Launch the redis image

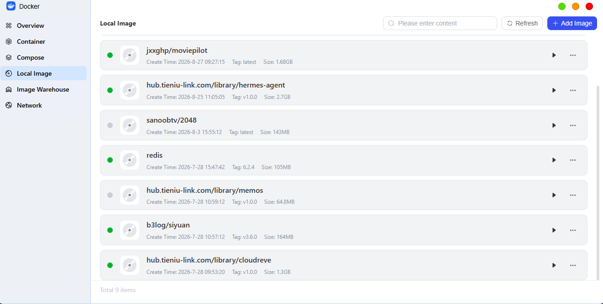click(x=554, y=160)
